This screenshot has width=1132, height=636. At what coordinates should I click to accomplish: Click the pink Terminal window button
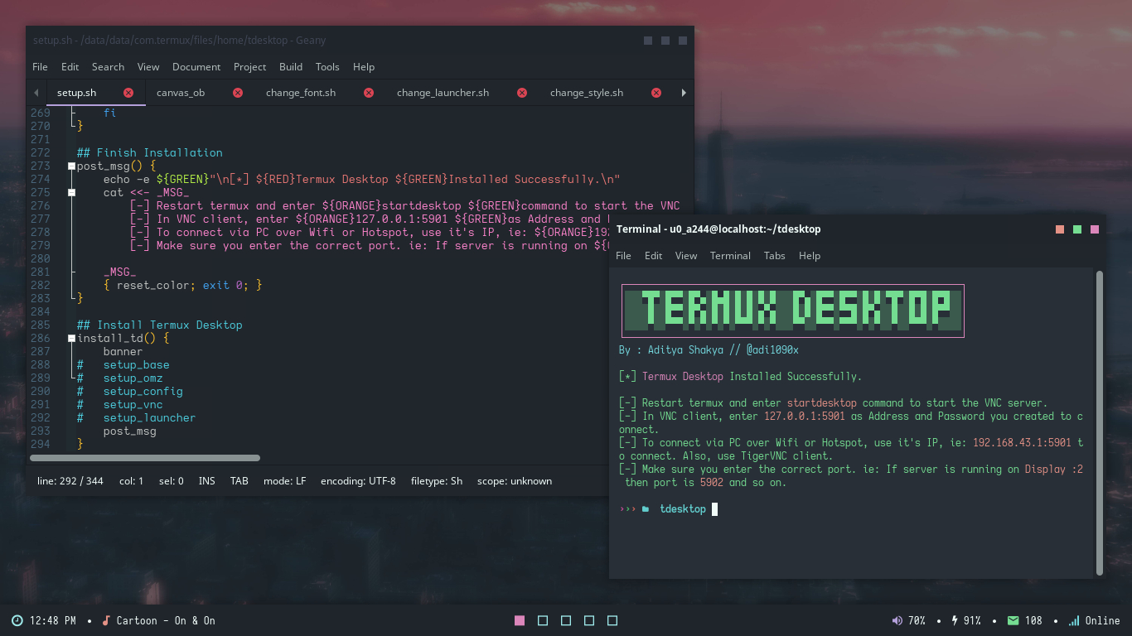[x=1095, y=229]
